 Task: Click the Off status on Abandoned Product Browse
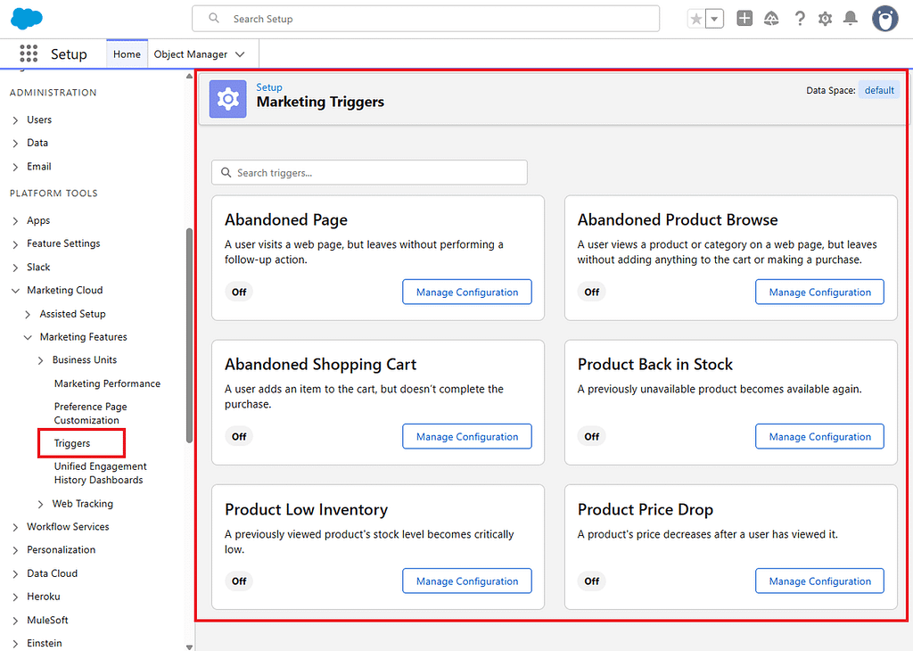point(592,292)
